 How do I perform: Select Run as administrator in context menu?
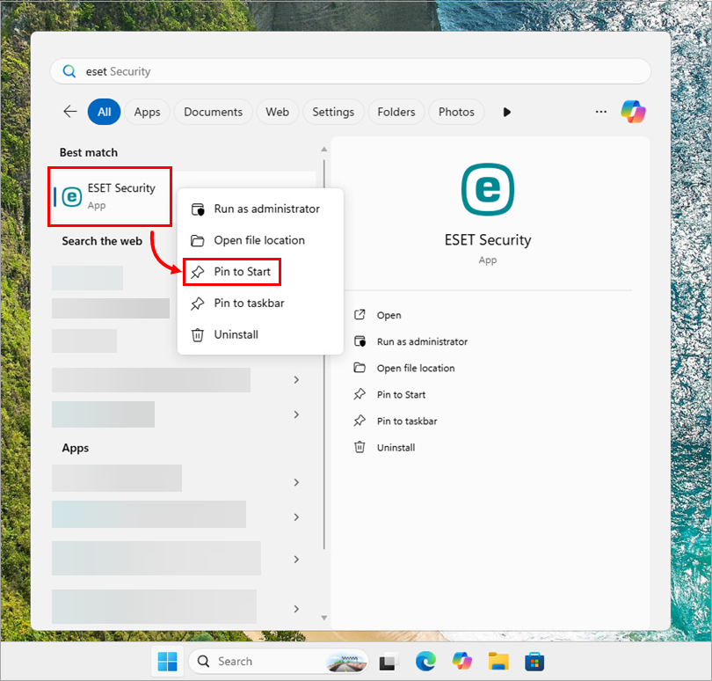pyautogui.click(x=266, y=209)
